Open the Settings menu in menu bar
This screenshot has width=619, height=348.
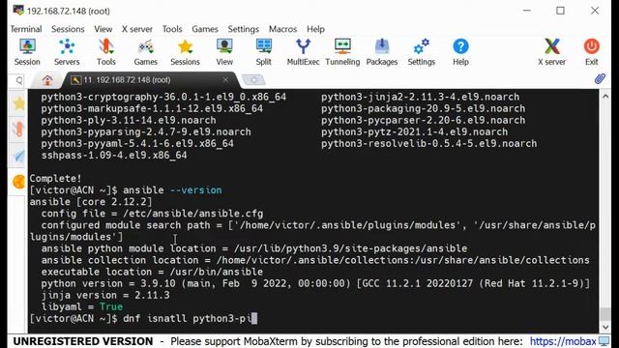click(x=243, y=29)
